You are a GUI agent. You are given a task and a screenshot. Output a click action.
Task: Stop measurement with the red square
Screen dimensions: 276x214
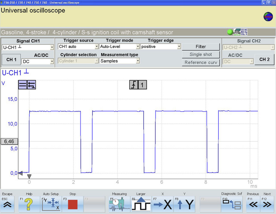coord(73,204)
